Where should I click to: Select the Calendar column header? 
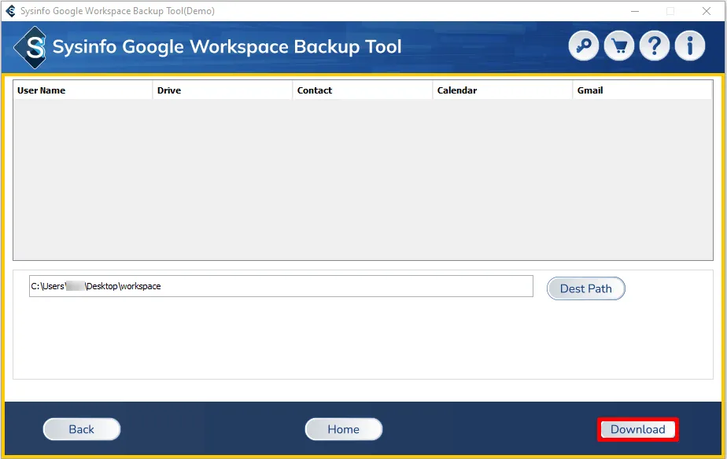point(503,90)
